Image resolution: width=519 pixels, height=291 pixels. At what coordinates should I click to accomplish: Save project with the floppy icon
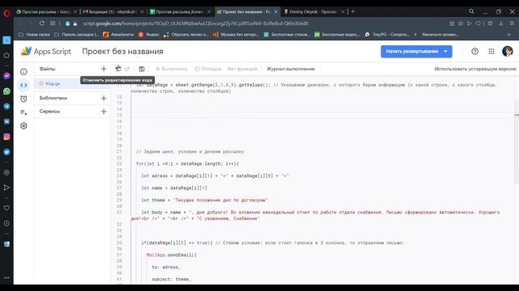tap(141, 69)
